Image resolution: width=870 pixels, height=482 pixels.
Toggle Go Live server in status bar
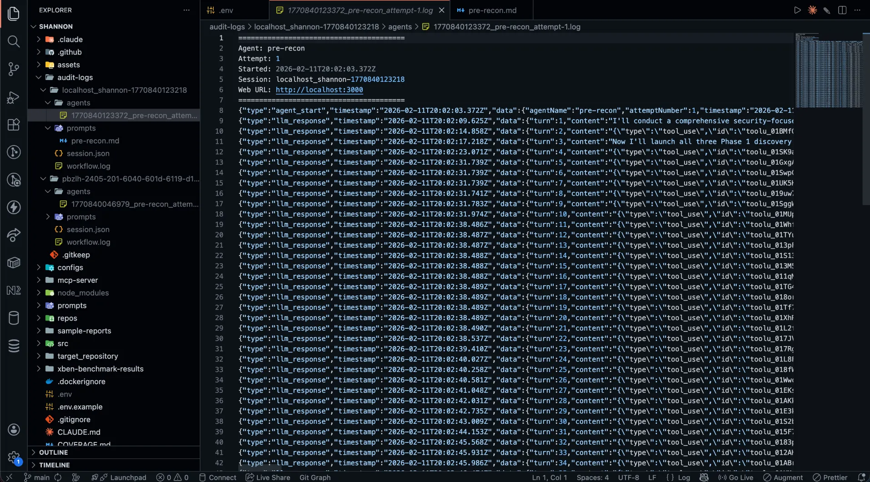coord(735,477)
